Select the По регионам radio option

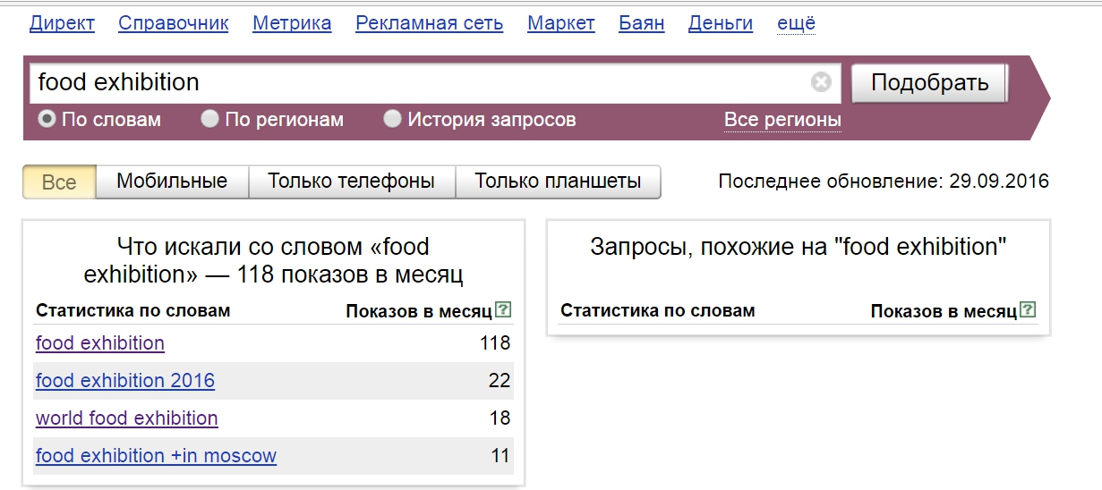[x=209, y=119]
